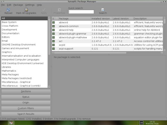Show packages by Status button
The image size is (167, 125).
26,97
